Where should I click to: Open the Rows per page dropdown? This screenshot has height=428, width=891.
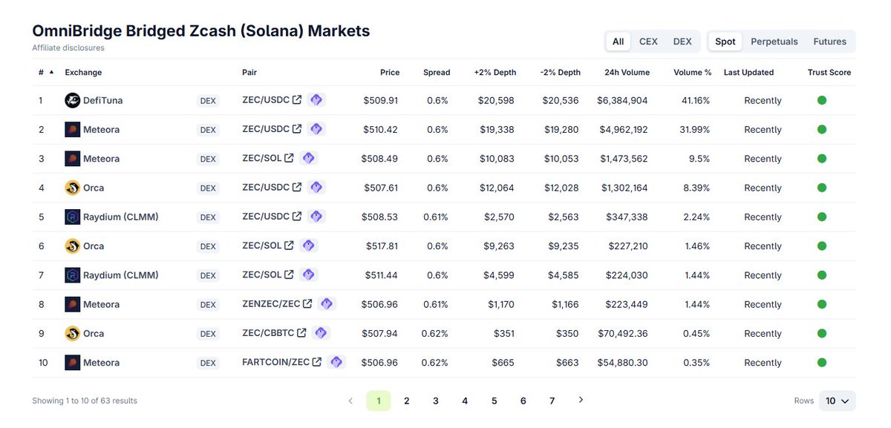(x=837, y=401)
